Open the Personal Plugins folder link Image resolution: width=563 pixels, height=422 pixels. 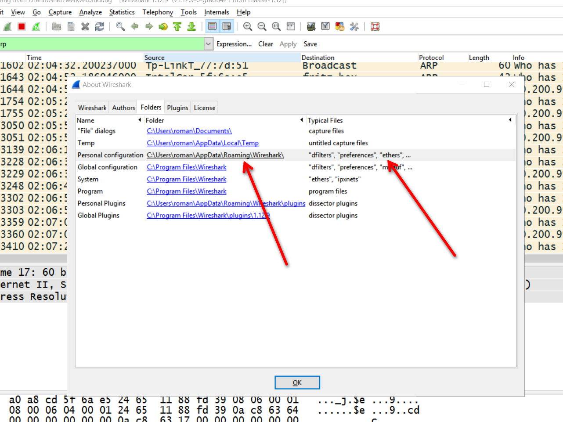pos(226,203)
